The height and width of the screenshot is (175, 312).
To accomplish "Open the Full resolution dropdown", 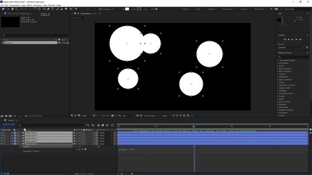I will coord(128,116).
